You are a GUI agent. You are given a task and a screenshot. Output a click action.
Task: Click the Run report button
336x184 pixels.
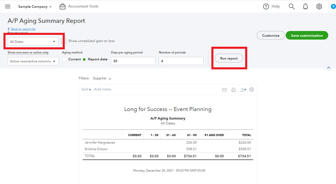pos(228,58)
